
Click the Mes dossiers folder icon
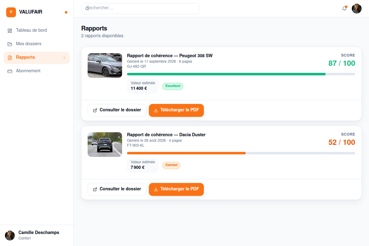[x=10, y=44]
